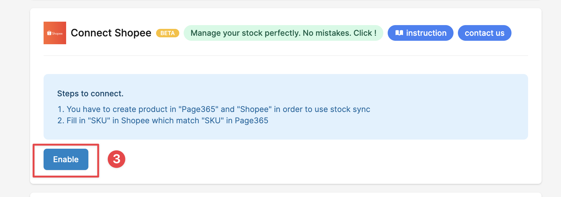The width and height of the screenshot is (561, 197).
Task: Click the word Page365 in step 1
Action: point(199,109)
